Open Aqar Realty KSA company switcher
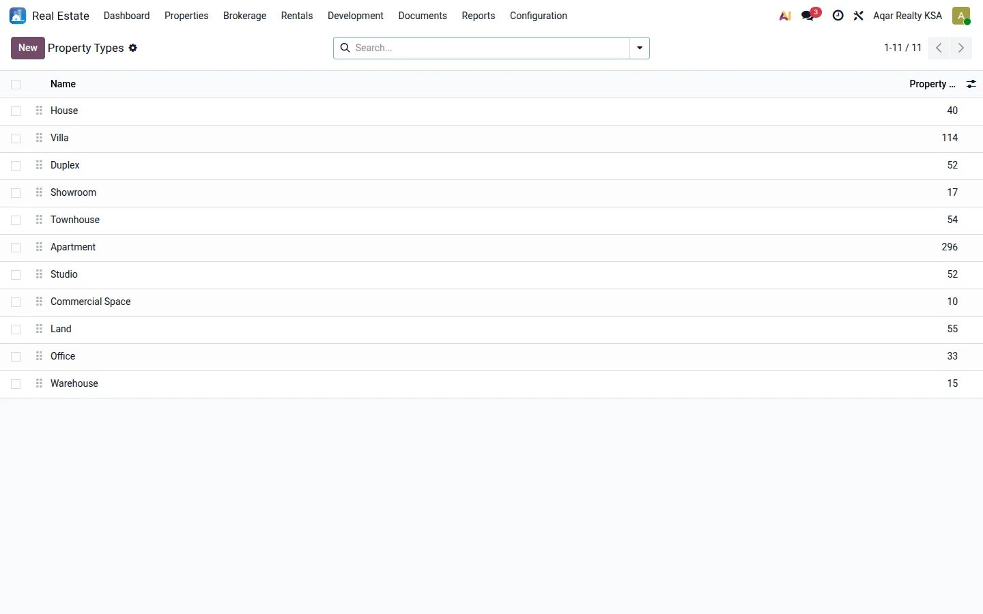 [907, 16]
